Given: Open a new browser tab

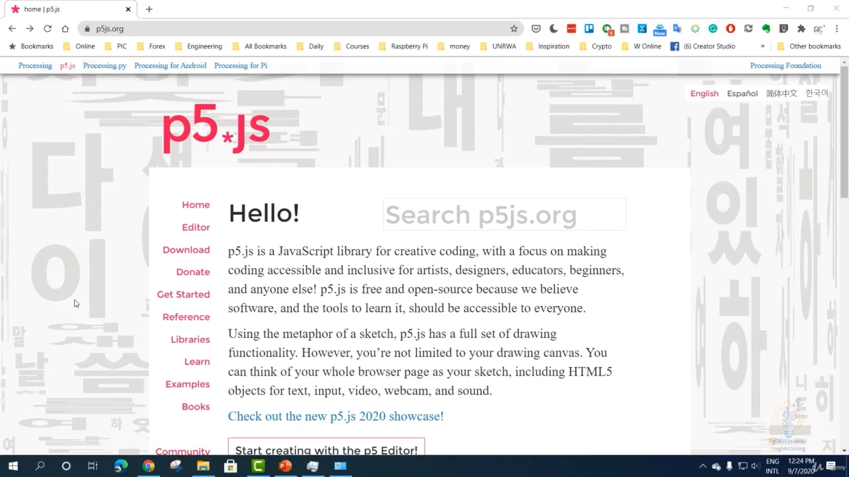Looking at the screenshot, I should tap(149, 9).
